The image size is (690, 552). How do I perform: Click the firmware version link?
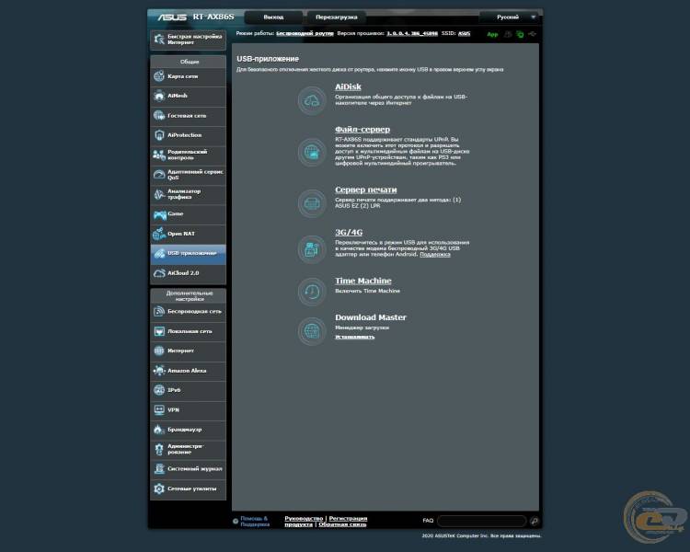(412, 33)
